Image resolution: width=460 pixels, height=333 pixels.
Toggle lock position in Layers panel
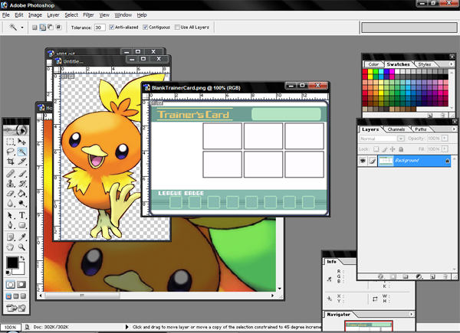[x=393, y=149]
